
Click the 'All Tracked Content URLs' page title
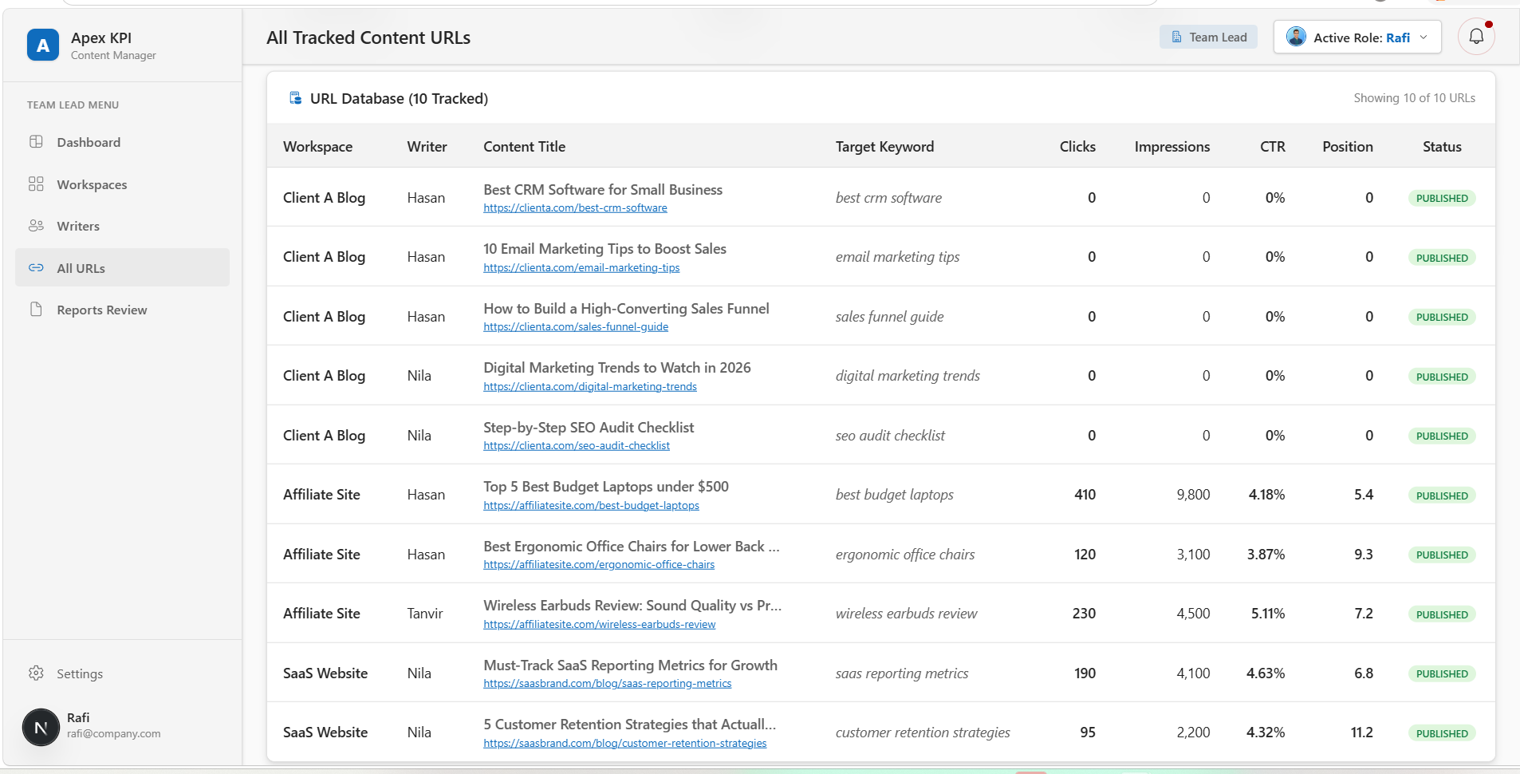(x=368, y=38)
